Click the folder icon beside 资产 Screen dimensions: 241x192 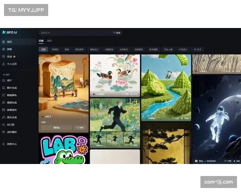pos(4,80)
